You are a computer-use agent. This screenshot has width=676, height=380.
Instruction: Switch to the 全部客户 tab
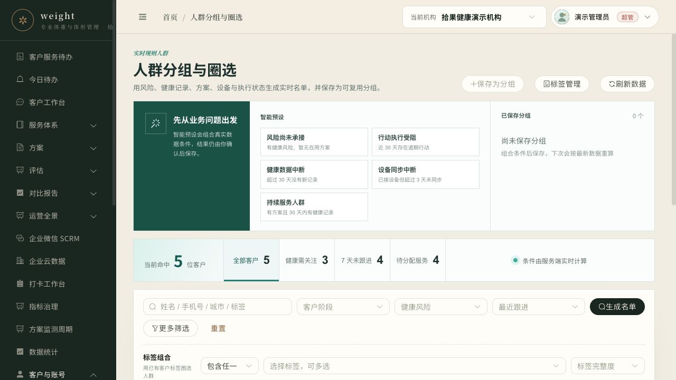click(x=251, y=260)
